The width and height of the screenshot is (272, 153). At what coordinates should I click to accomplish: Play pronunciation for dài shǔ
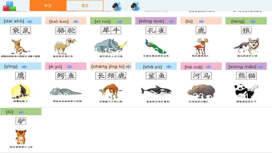(x=30, y=21)
